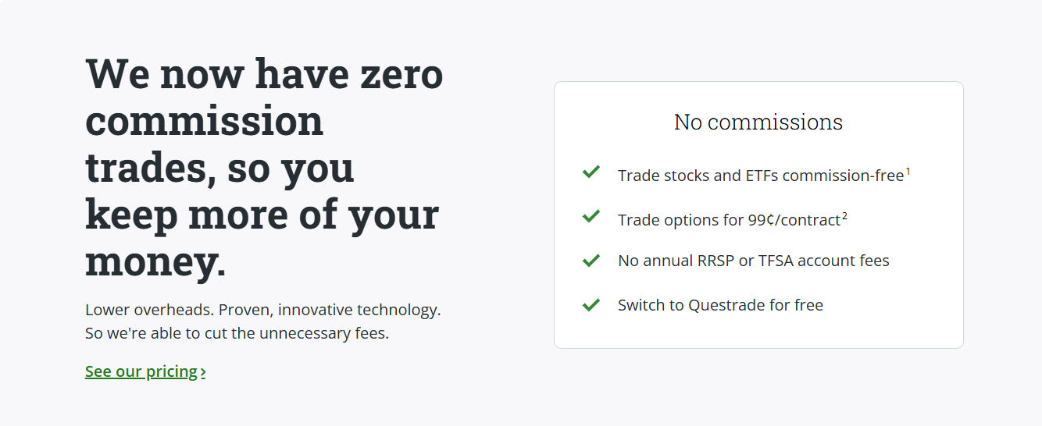Click the Lower overheads sentence
1042x426 pixels.
pyautogui.click(x=262, y=310)
